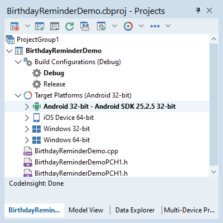The height and width of the screenshot is (223, 223).
Task: Click the Windows 32-bit logo icon
Action: (36, 129)
